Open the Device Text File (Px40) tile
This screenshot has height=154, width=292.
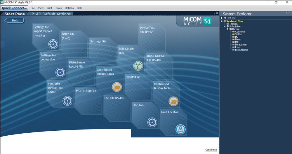click(x=152, y=37)
